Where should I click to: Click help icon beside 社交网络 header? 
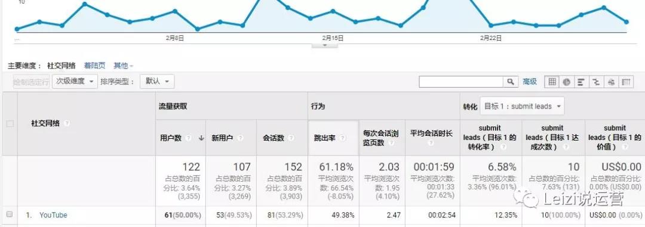(x=67, y=123)
